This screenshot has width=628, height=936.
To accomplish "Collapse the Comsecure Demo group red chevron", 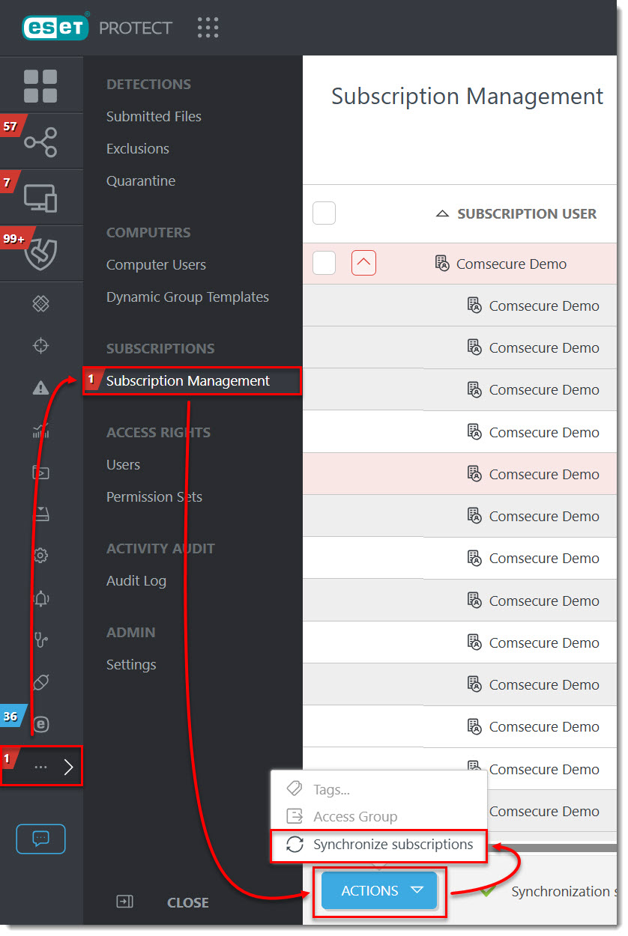I will coord(363,264).
